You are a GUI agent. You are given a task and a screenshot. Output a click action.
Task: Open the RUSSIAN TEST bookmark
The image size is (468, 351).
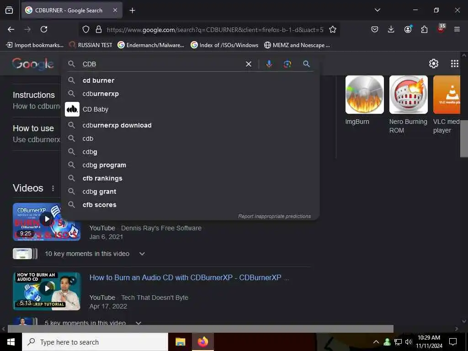point(90,45)
